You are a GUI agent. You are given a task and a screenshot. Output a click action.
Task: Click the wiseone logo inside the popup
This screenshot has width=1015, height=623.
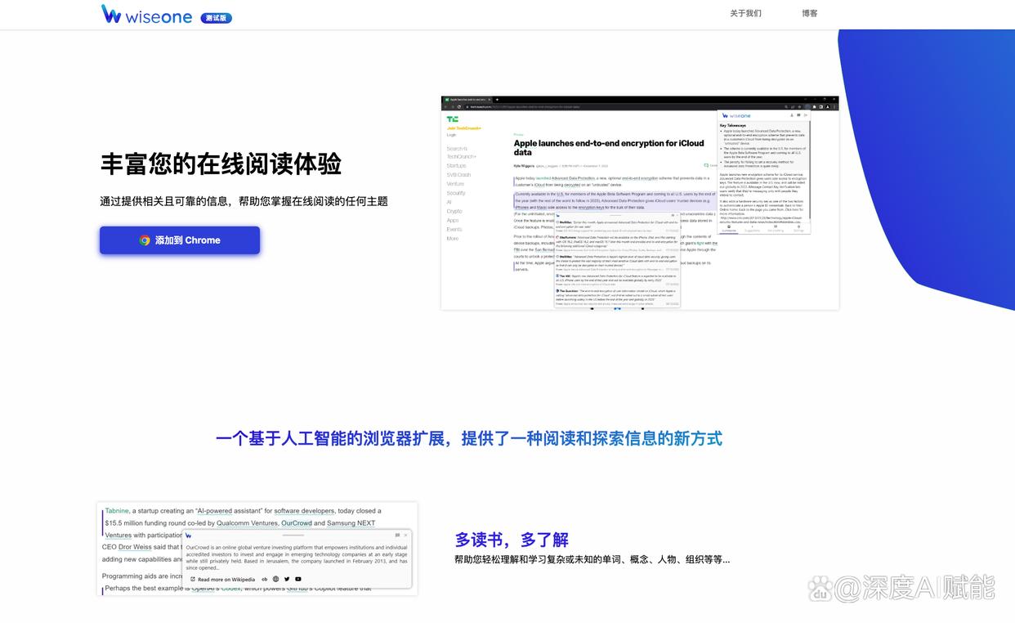tap(189, 536)
